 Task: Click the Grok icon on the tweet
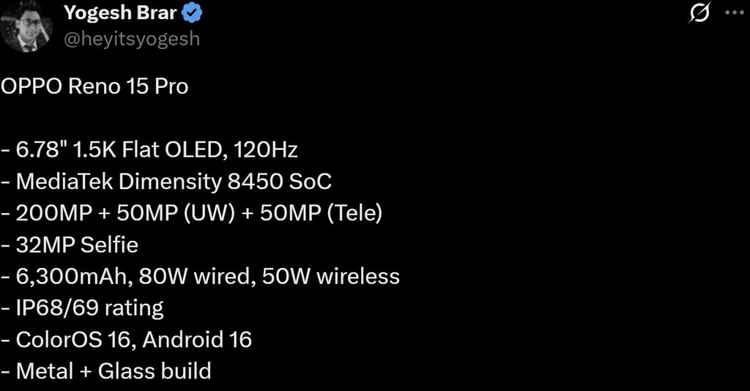(x=700, y=13)
